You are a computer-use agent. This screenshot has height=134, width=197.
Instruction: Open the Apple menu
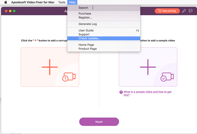click(x=6, y=2)
